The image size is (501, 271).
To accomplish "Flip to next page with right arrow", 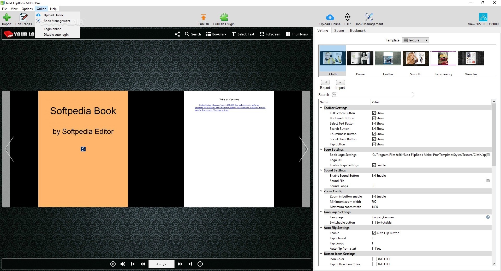I will [303, 149].
